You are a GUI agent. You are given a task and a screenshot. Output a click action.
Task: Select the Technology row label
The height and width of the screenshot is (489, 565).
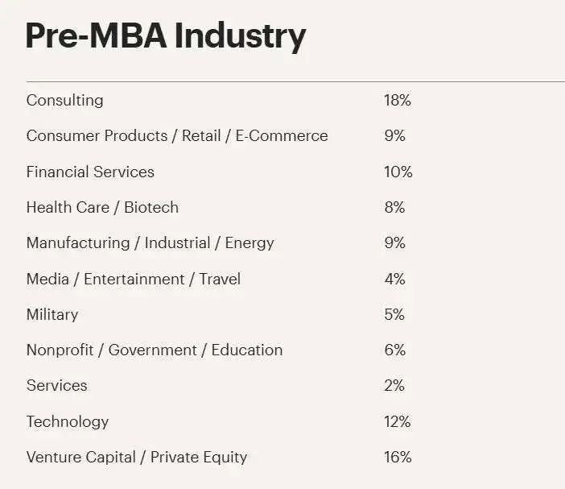tap(68, 422)
